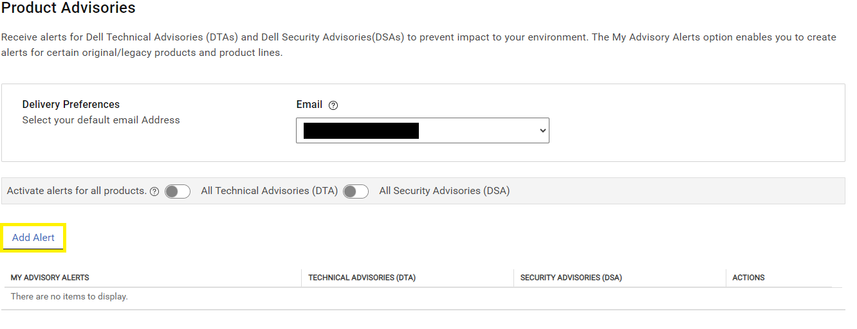857x329 pixels.
Task: Click the Actions column header
Action: 748,278
